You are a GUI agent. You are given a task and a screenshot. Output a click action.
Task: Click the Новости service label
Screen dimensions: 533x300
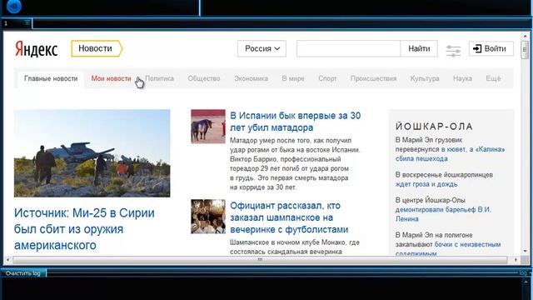point(97,48)
